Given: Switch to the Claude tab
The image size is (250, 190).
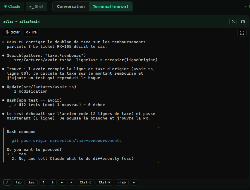Looking at the screenshot, I should click(12, 7).
